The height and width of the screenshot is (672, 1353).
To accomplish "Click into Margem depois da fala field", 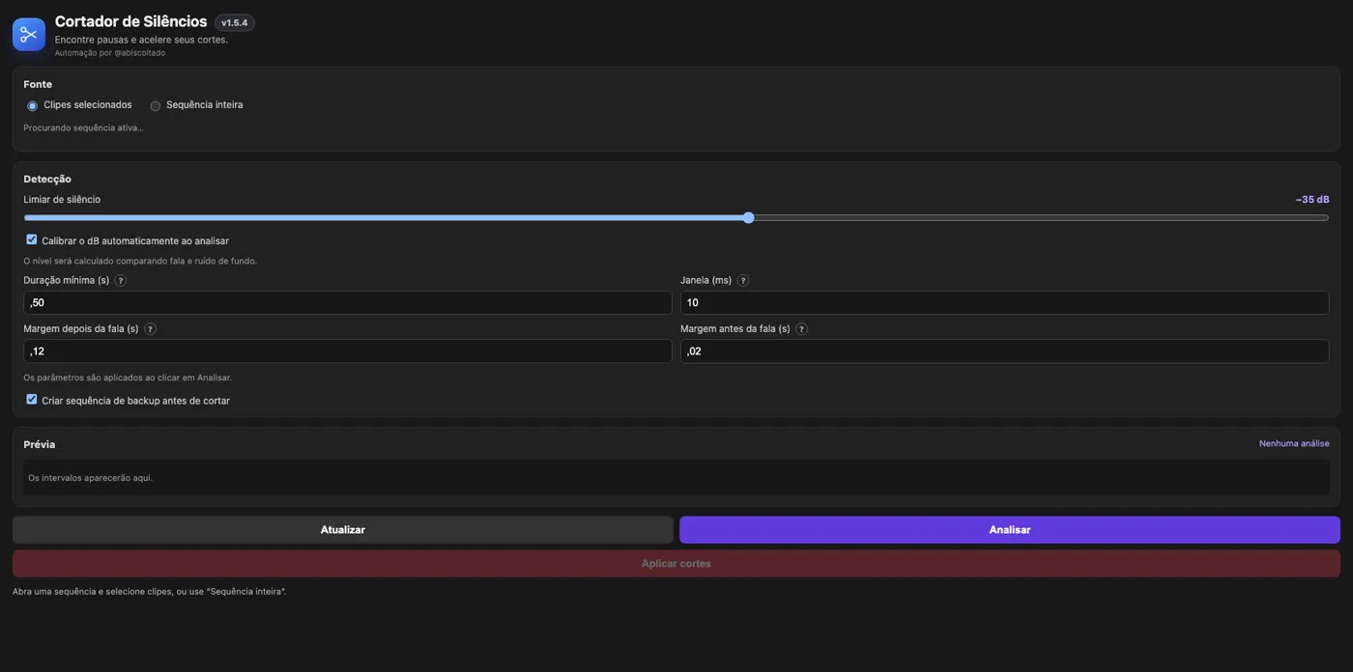I will tap(348, 351).
